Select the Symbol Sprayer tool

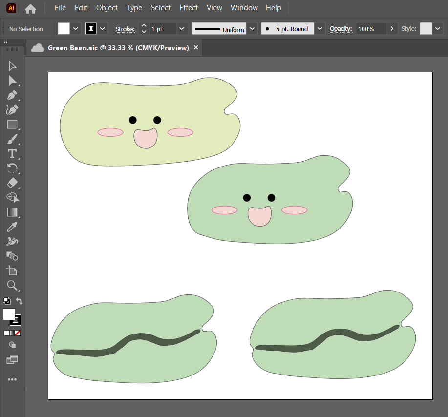point(12,242)
